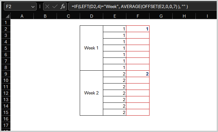This screenshot has width=218, height=132.
Task: Select row 17 header
Action: coord(6,125)
